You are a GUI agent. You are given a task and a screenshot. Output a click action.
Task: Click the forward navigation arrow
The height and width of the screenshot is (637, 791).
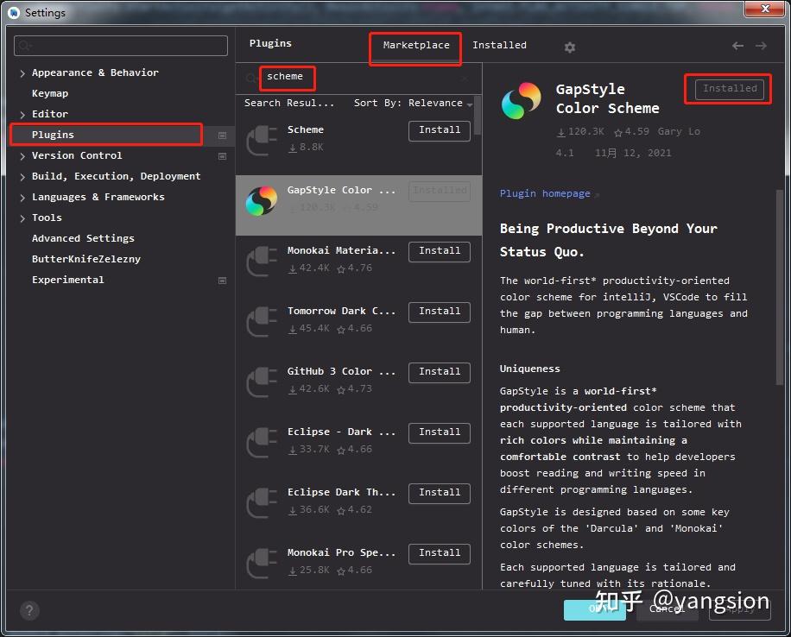(761, 46)
